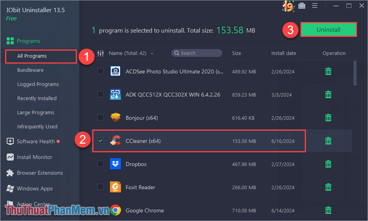
Task: Open the Infrequently Used category
Action: pos(37,127)
